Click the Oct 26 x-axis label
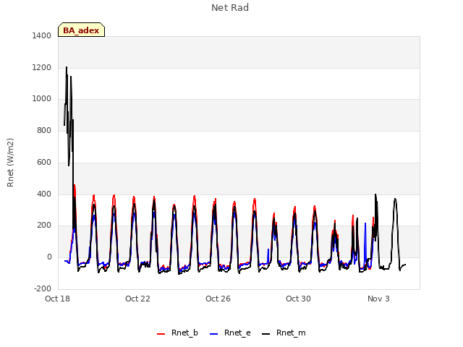 click(218, 299)
